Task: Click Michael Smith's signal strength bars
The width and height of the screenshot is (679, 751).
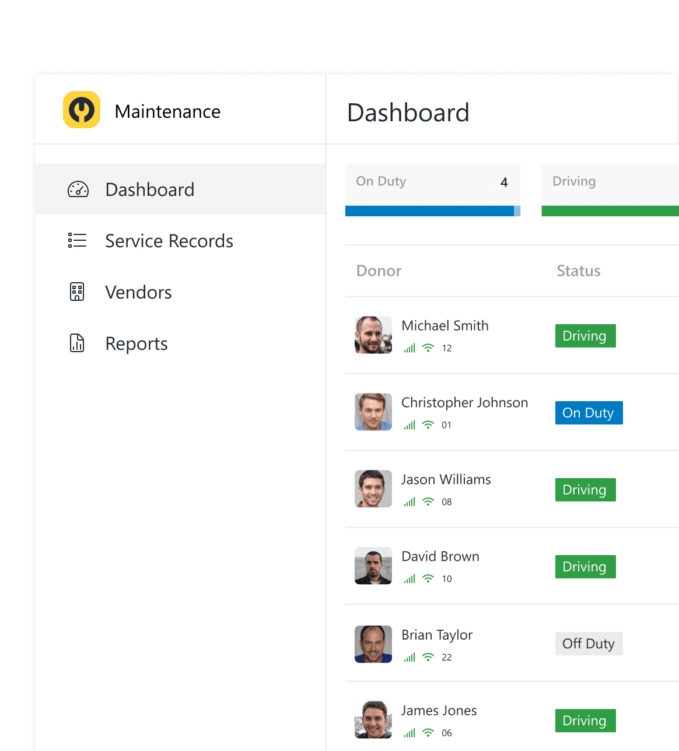Action: [x=409, y=348]
